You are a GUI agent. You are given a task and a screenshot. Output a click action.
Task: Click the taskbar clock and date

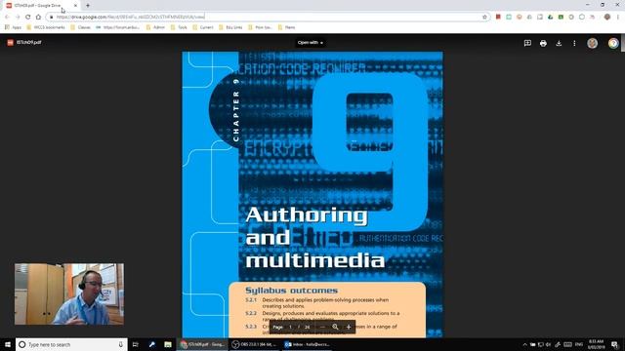tap(596, 344)
